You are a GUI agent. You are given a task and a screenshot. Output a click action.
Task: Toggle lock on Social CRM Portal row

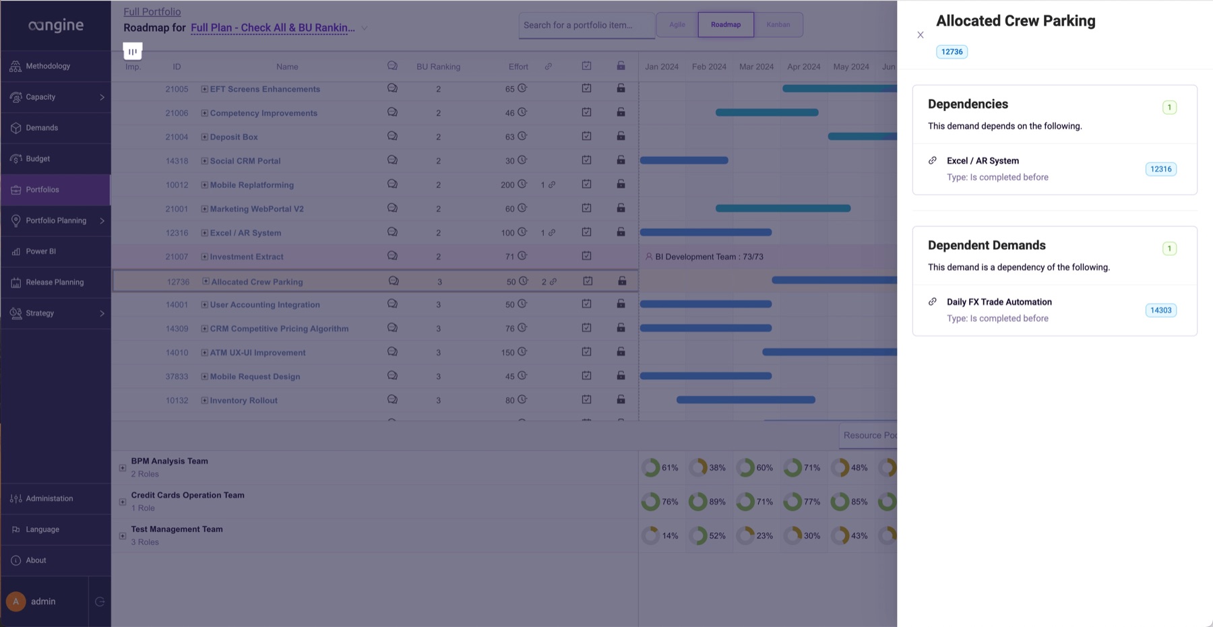pos(621,160)
